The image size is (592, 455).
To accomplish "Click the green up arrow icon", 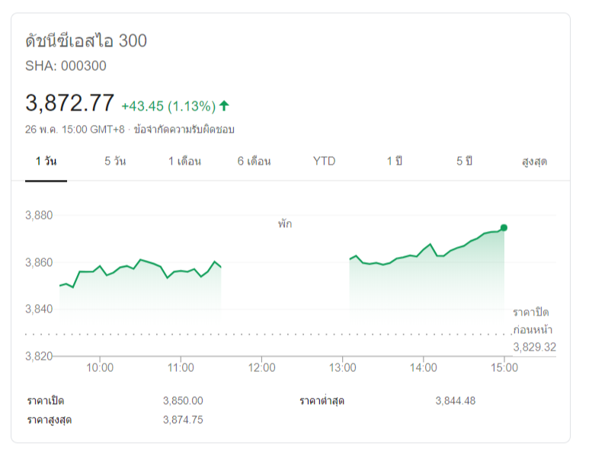I will 224,105.
